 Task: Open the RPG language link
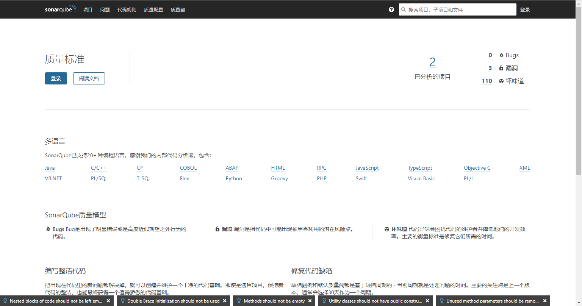(x=322, y=168)
